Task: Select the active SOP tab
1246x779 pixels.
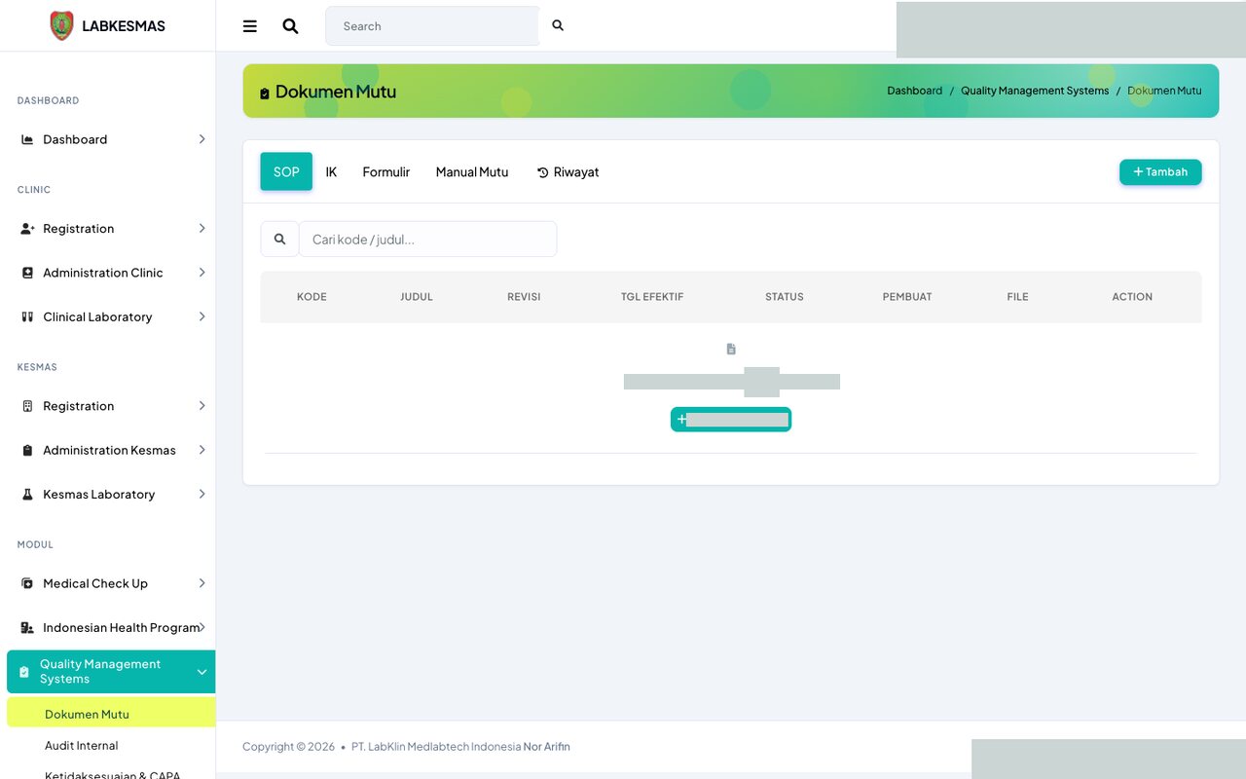Action: coord(286,171)
